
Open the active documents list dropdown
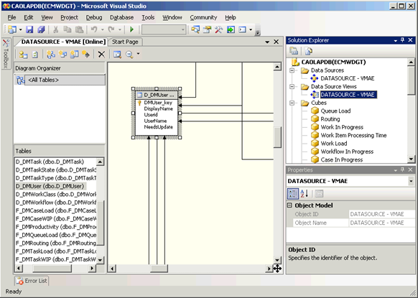coord(267,42)
